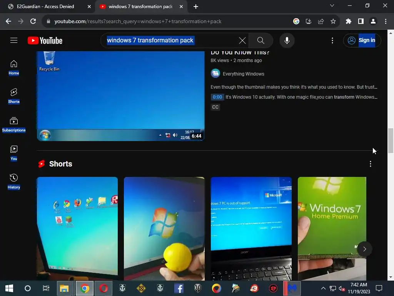Image resolution: width=394 pixels, height=296 pixels.
Task: Open Shorts in sidebar
Action: click(x=14, y=96)
